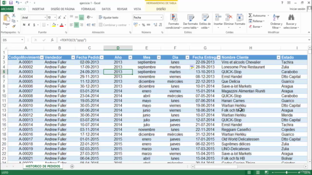
Task: Click the Autosuma button
Action: point(257,16)
